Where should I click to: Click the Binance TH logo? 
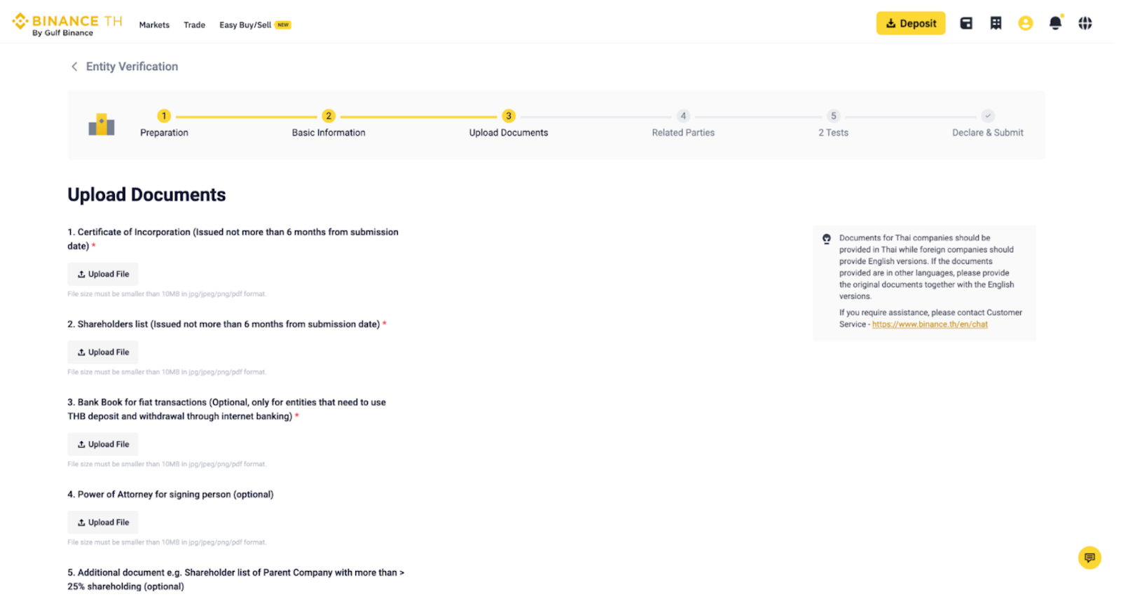coord(67,24)
